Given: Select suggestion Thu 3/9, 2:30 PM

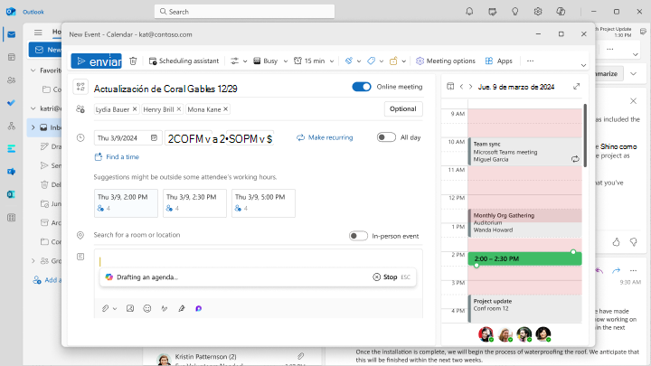Looking at the screenshot, I should click(194, 203).
